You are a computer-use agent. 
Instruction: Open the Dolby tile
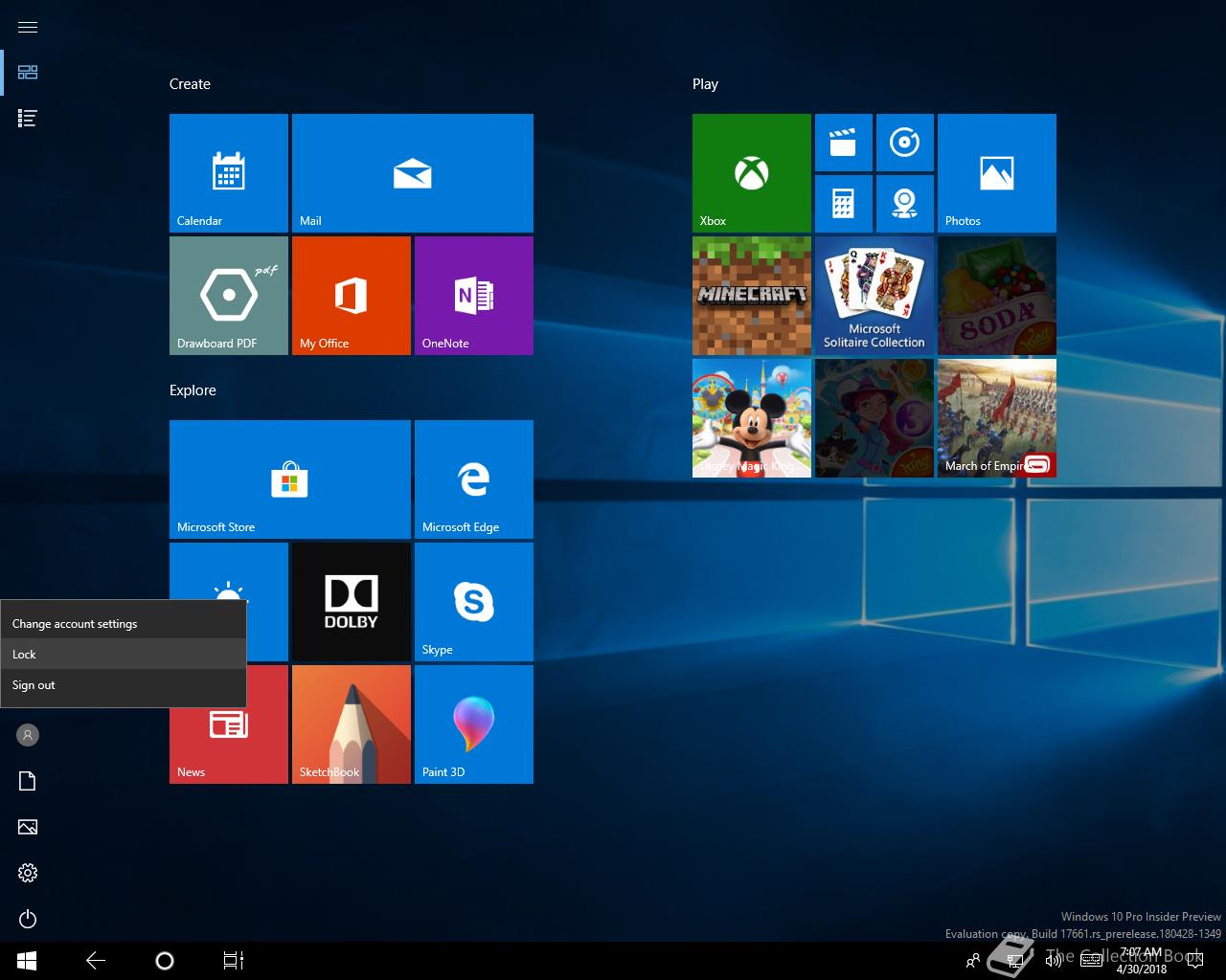pos(352,602)
